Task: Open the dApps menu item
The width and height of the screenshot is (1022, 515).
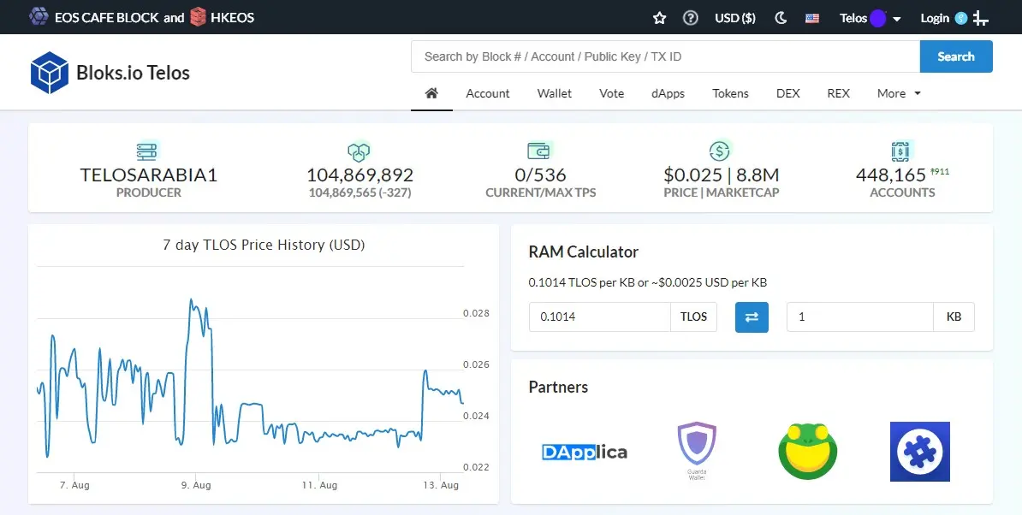Action: [x=668, y=93]
